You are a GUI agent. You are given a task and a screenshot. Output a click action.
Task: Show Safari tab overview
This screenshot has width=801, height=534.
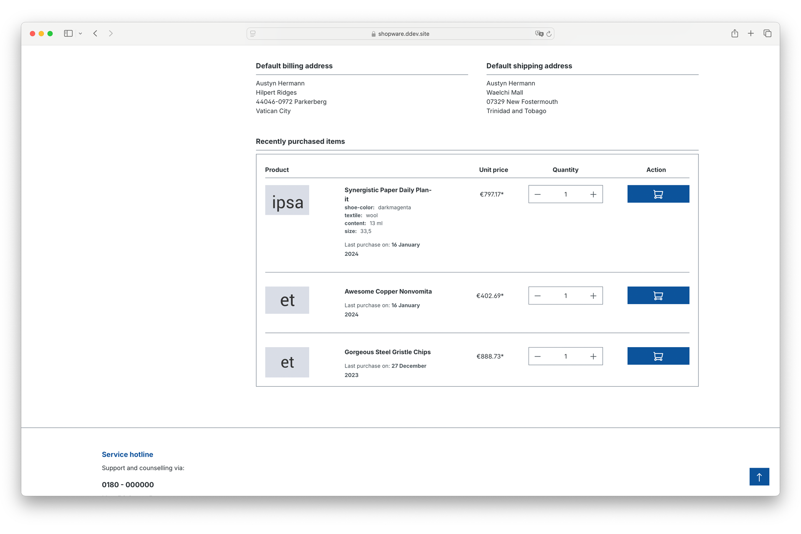[x=767, y=33]
